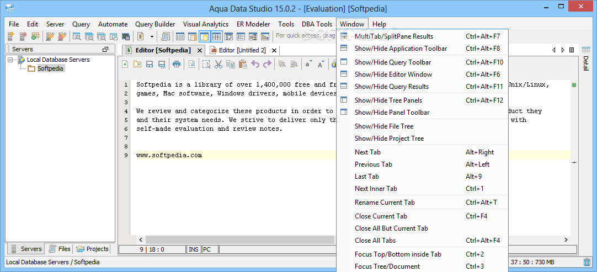Viewport: 597px width, 272px height.
Task: Close the Editor [Untitled 2] tab
Action: (273, 50)
